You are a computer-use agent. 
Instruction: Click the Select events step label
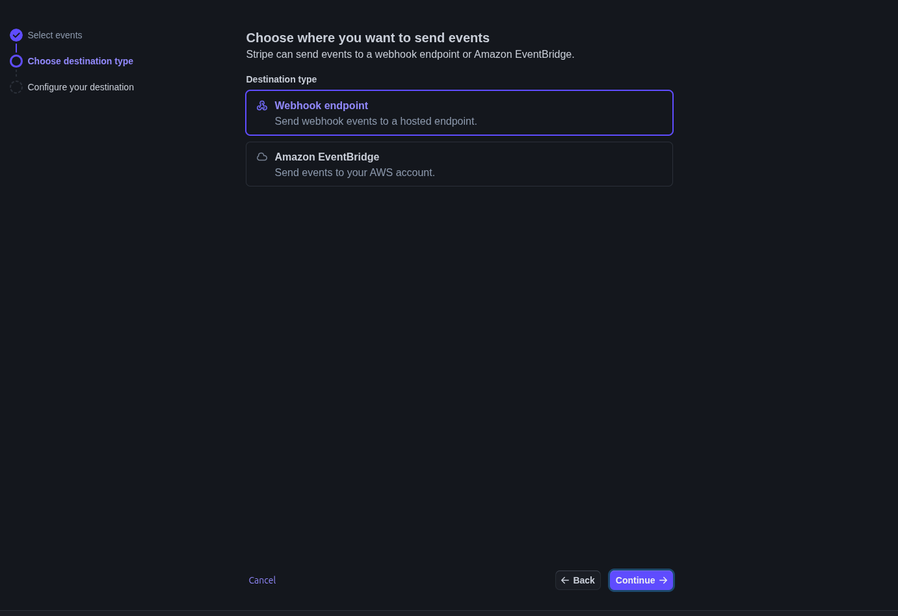[x=55, y=35]
